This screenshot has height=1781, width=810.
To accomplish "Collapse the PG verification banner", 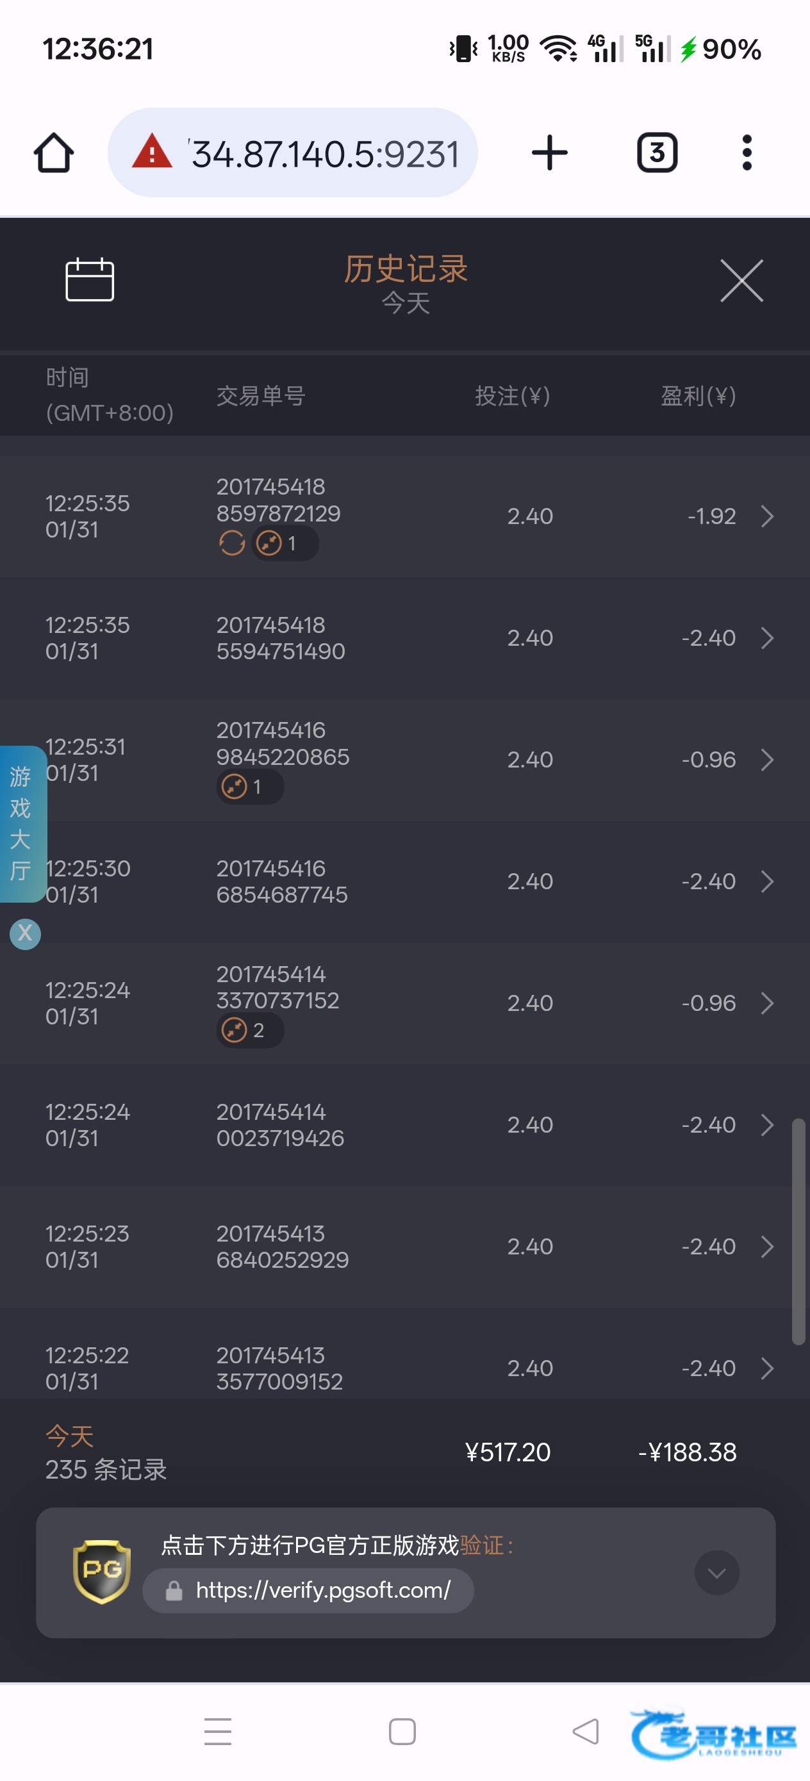I will coord(716,1573).
